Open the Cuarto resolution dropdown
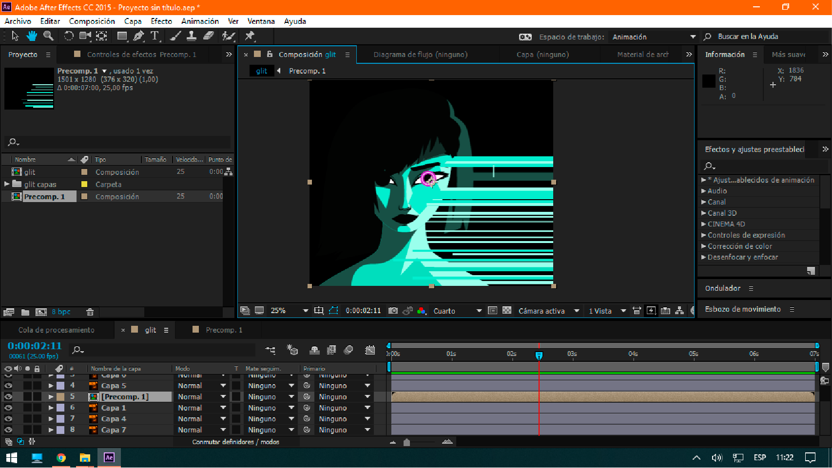Image resolution: width=832 pixels, height=468 pixels. [457, 311]
